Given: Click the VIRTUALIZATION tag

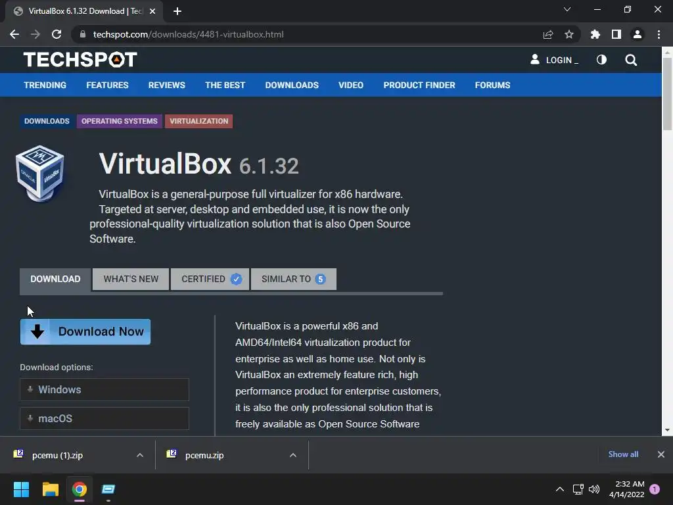Looking at the screenshot, I should [198, 121].
